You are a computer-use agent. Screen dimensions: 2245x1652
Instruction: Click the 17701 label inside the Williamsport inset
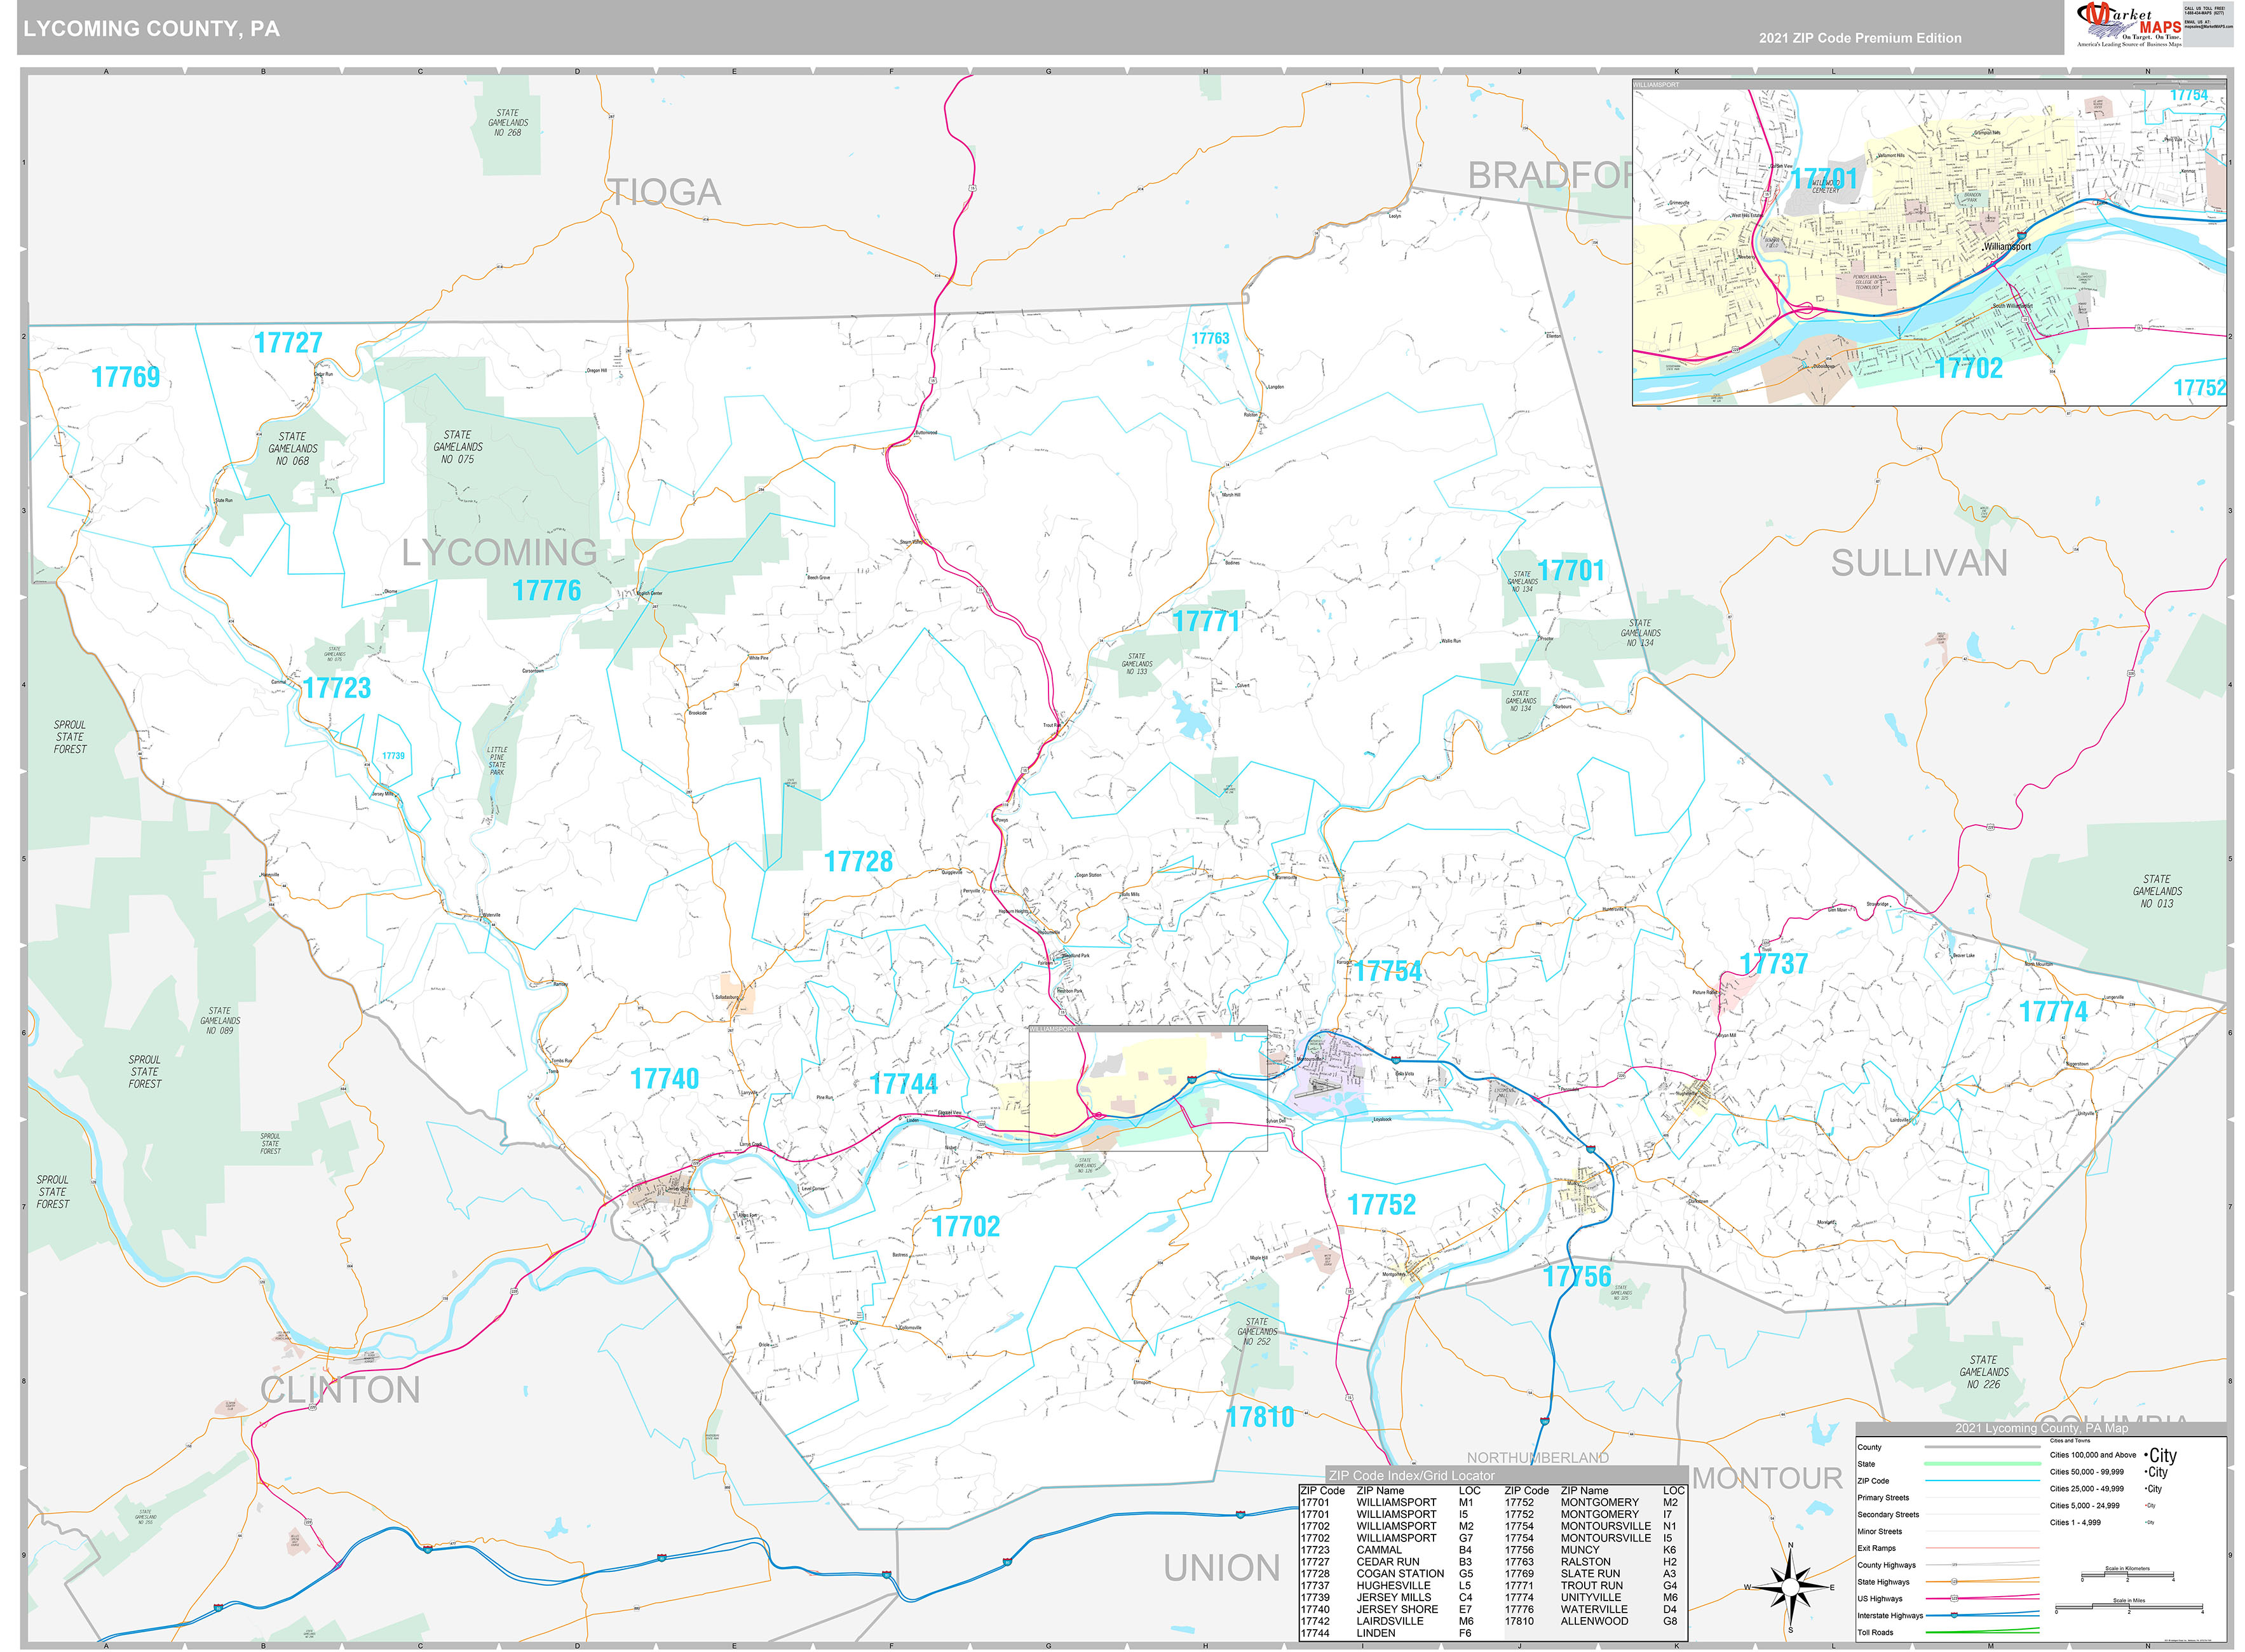1824,179
